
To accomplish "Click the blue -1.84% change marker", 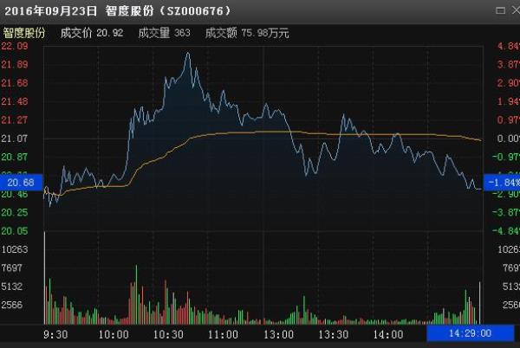I will click(x=501, y=184).
